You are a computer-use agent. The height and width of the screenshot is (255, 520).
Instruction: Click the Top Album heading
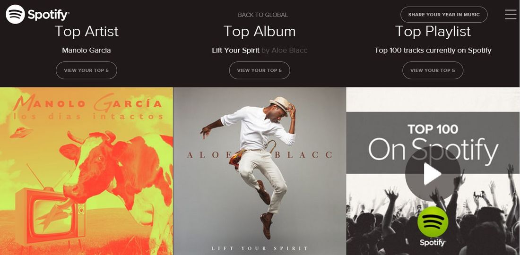(260, 32)
